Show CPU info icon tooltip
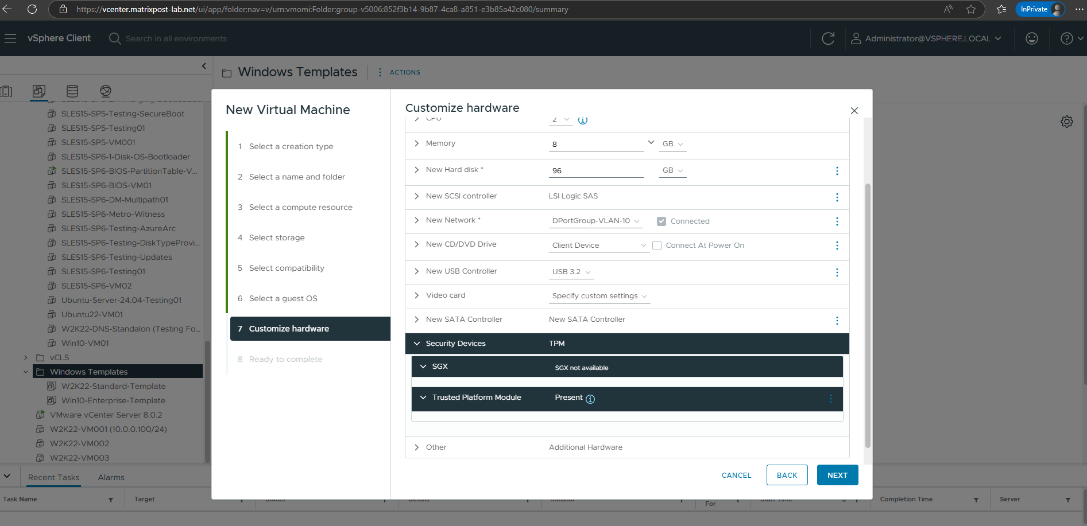 coord(583,120)
